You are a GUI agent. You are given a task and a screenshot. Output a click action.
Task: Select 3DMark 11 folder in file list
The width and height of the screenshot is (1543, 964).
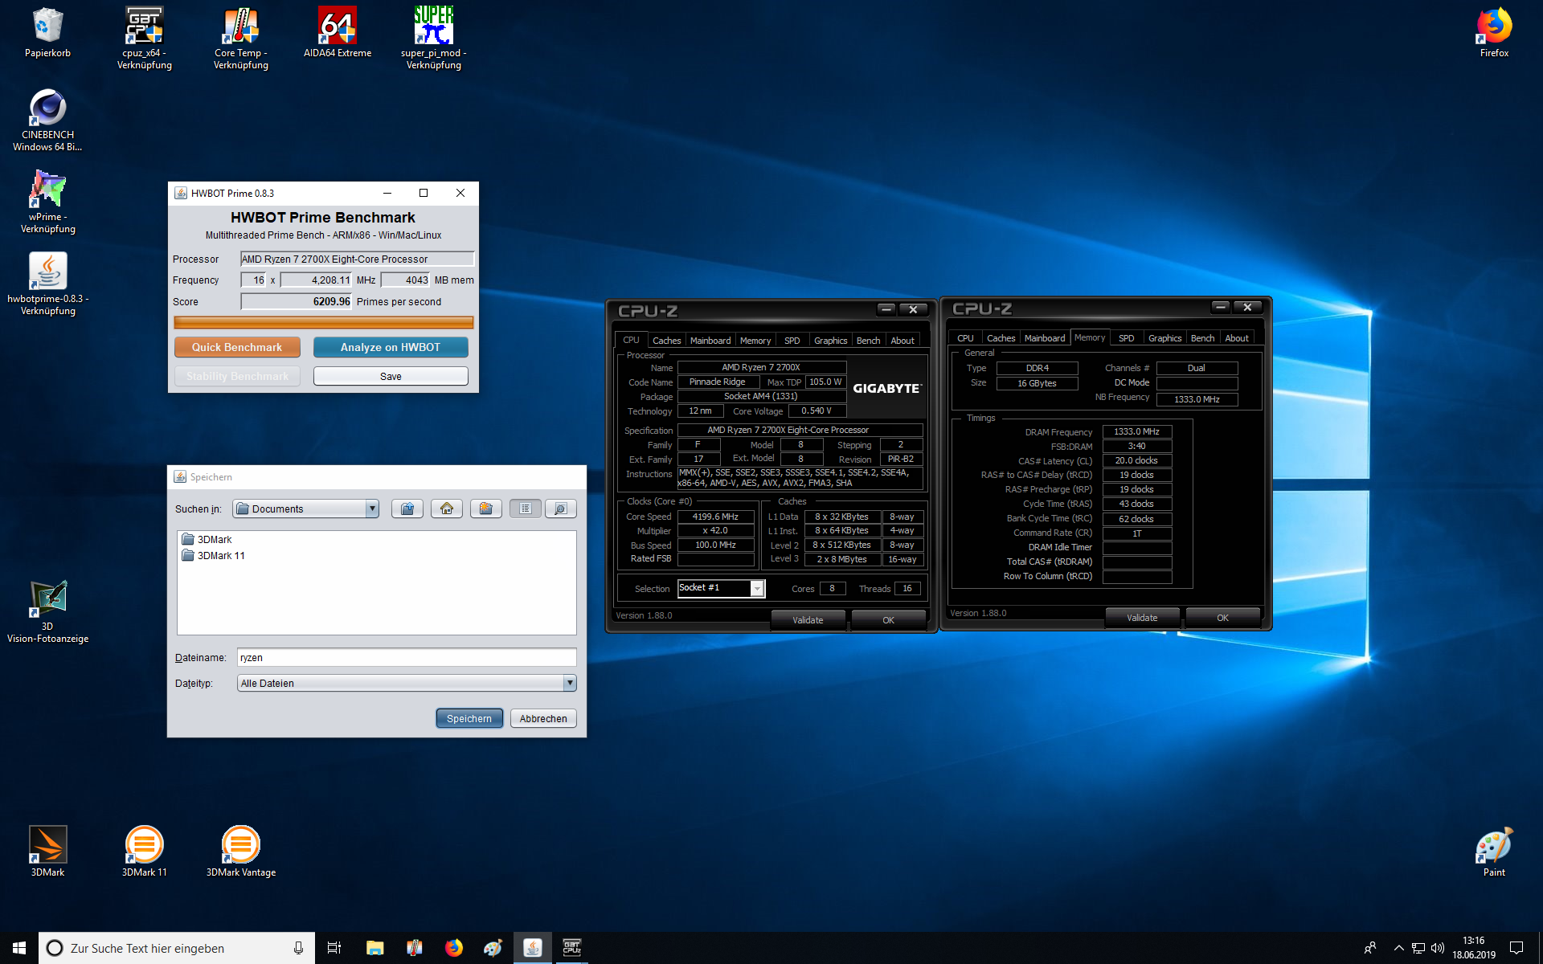click(x=214, y=556)
